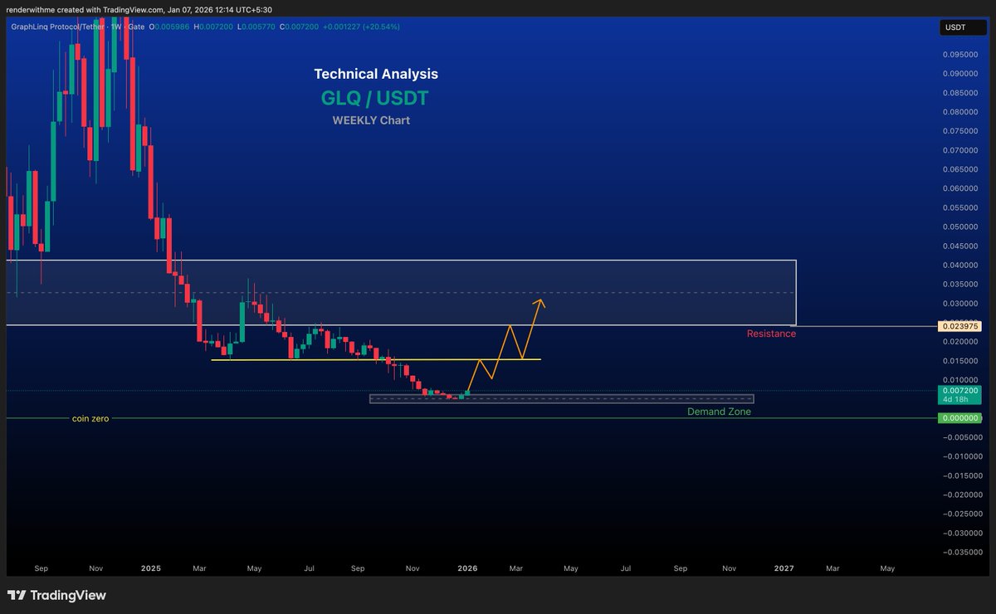Click the green 'Demand Zone' label
Image resolution: width=996 pixels, height=614 pixels.
coord(719,412)
